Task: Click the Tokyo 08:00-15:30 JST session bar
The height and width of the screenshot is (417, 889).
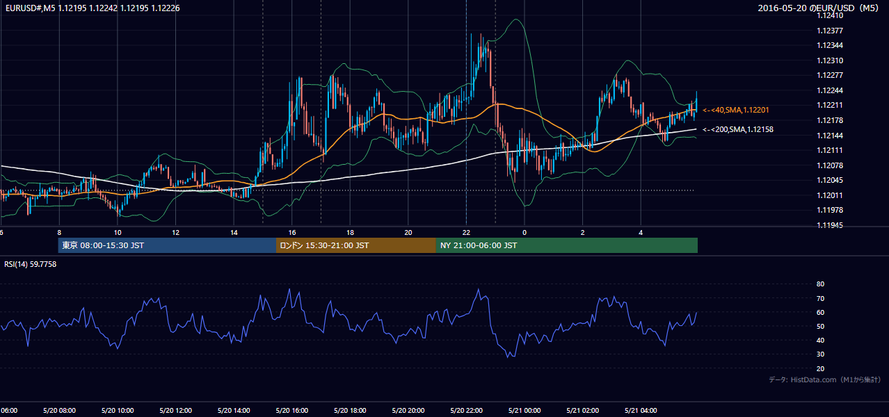Action: [x=167, y=245]
